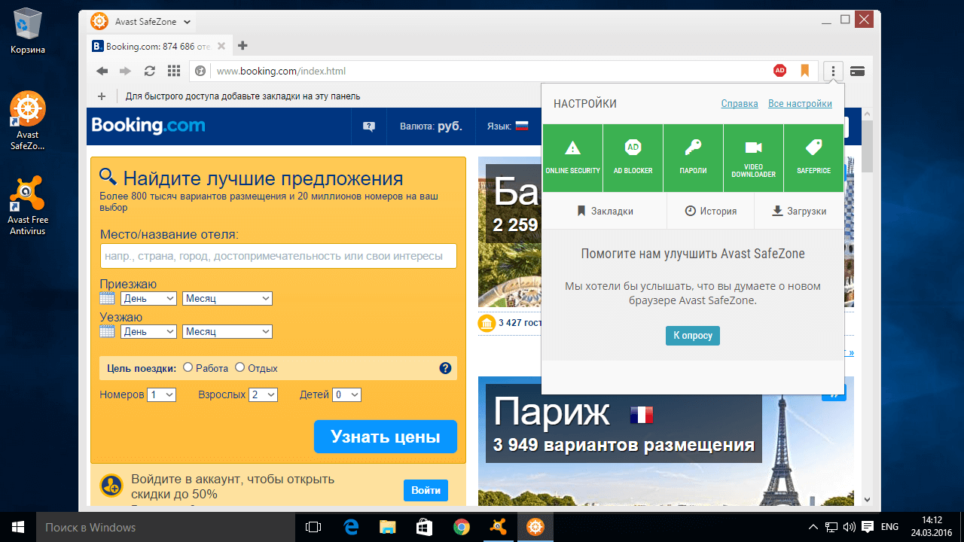Expand the Взрослых guest count dropdown
The width and height of the screenshot is (964, 542).
pos(263,394)
